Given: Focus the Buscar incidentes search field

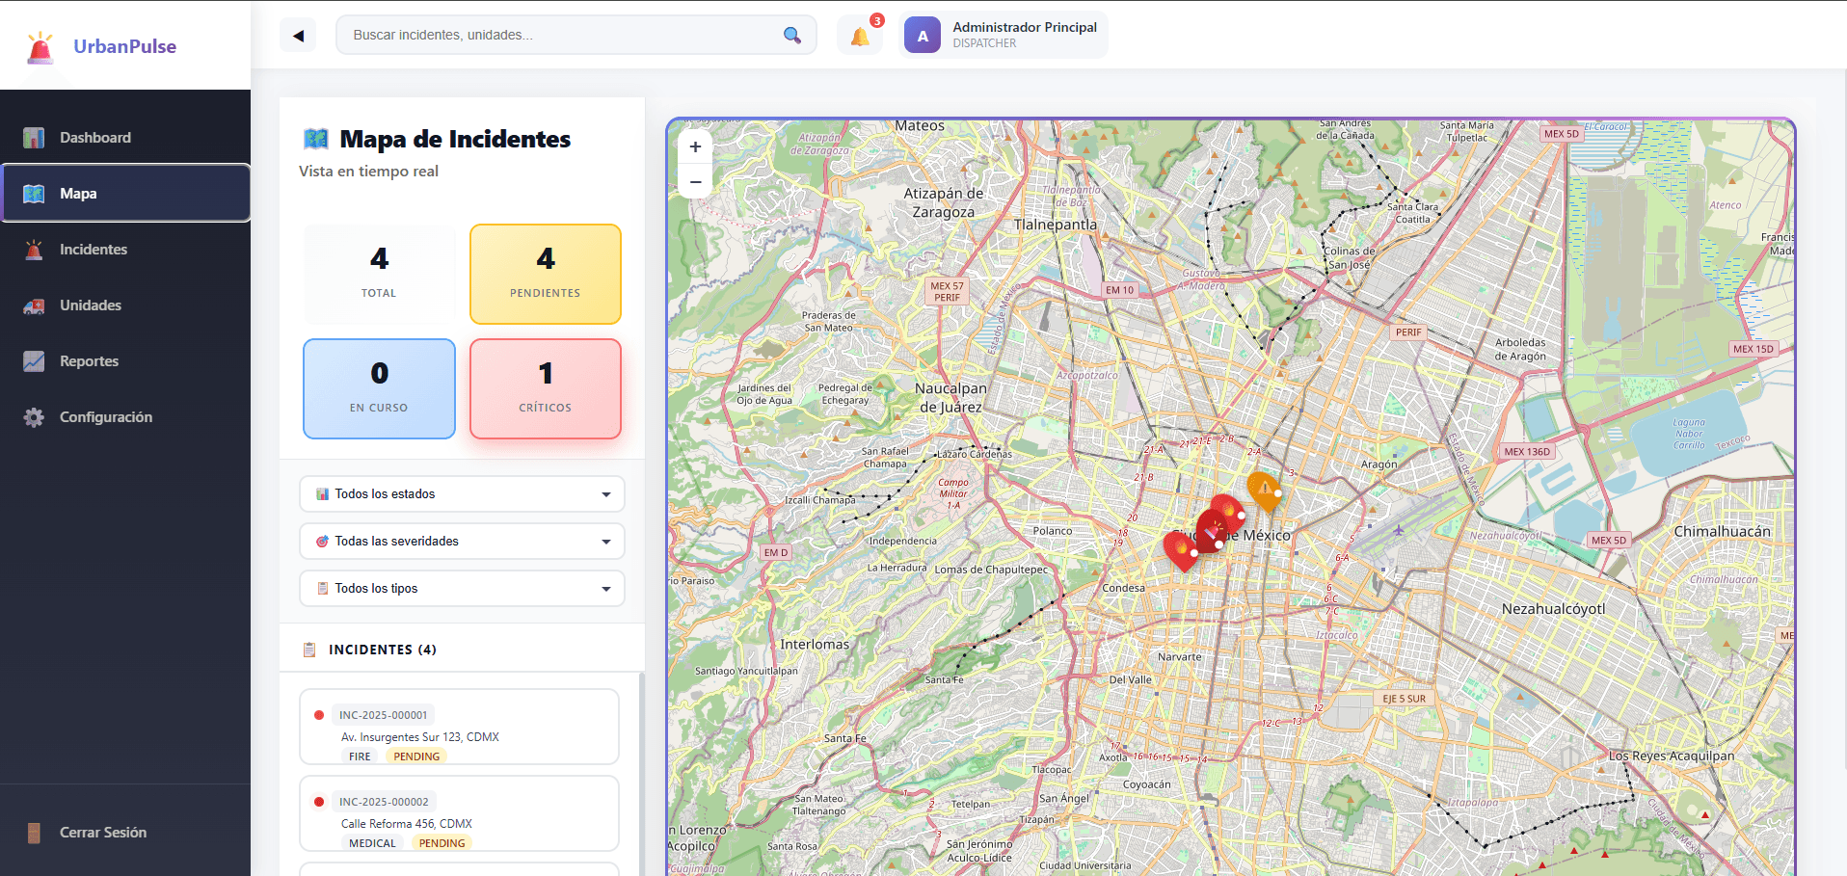Looking at the screenshot, I should 559,36.
